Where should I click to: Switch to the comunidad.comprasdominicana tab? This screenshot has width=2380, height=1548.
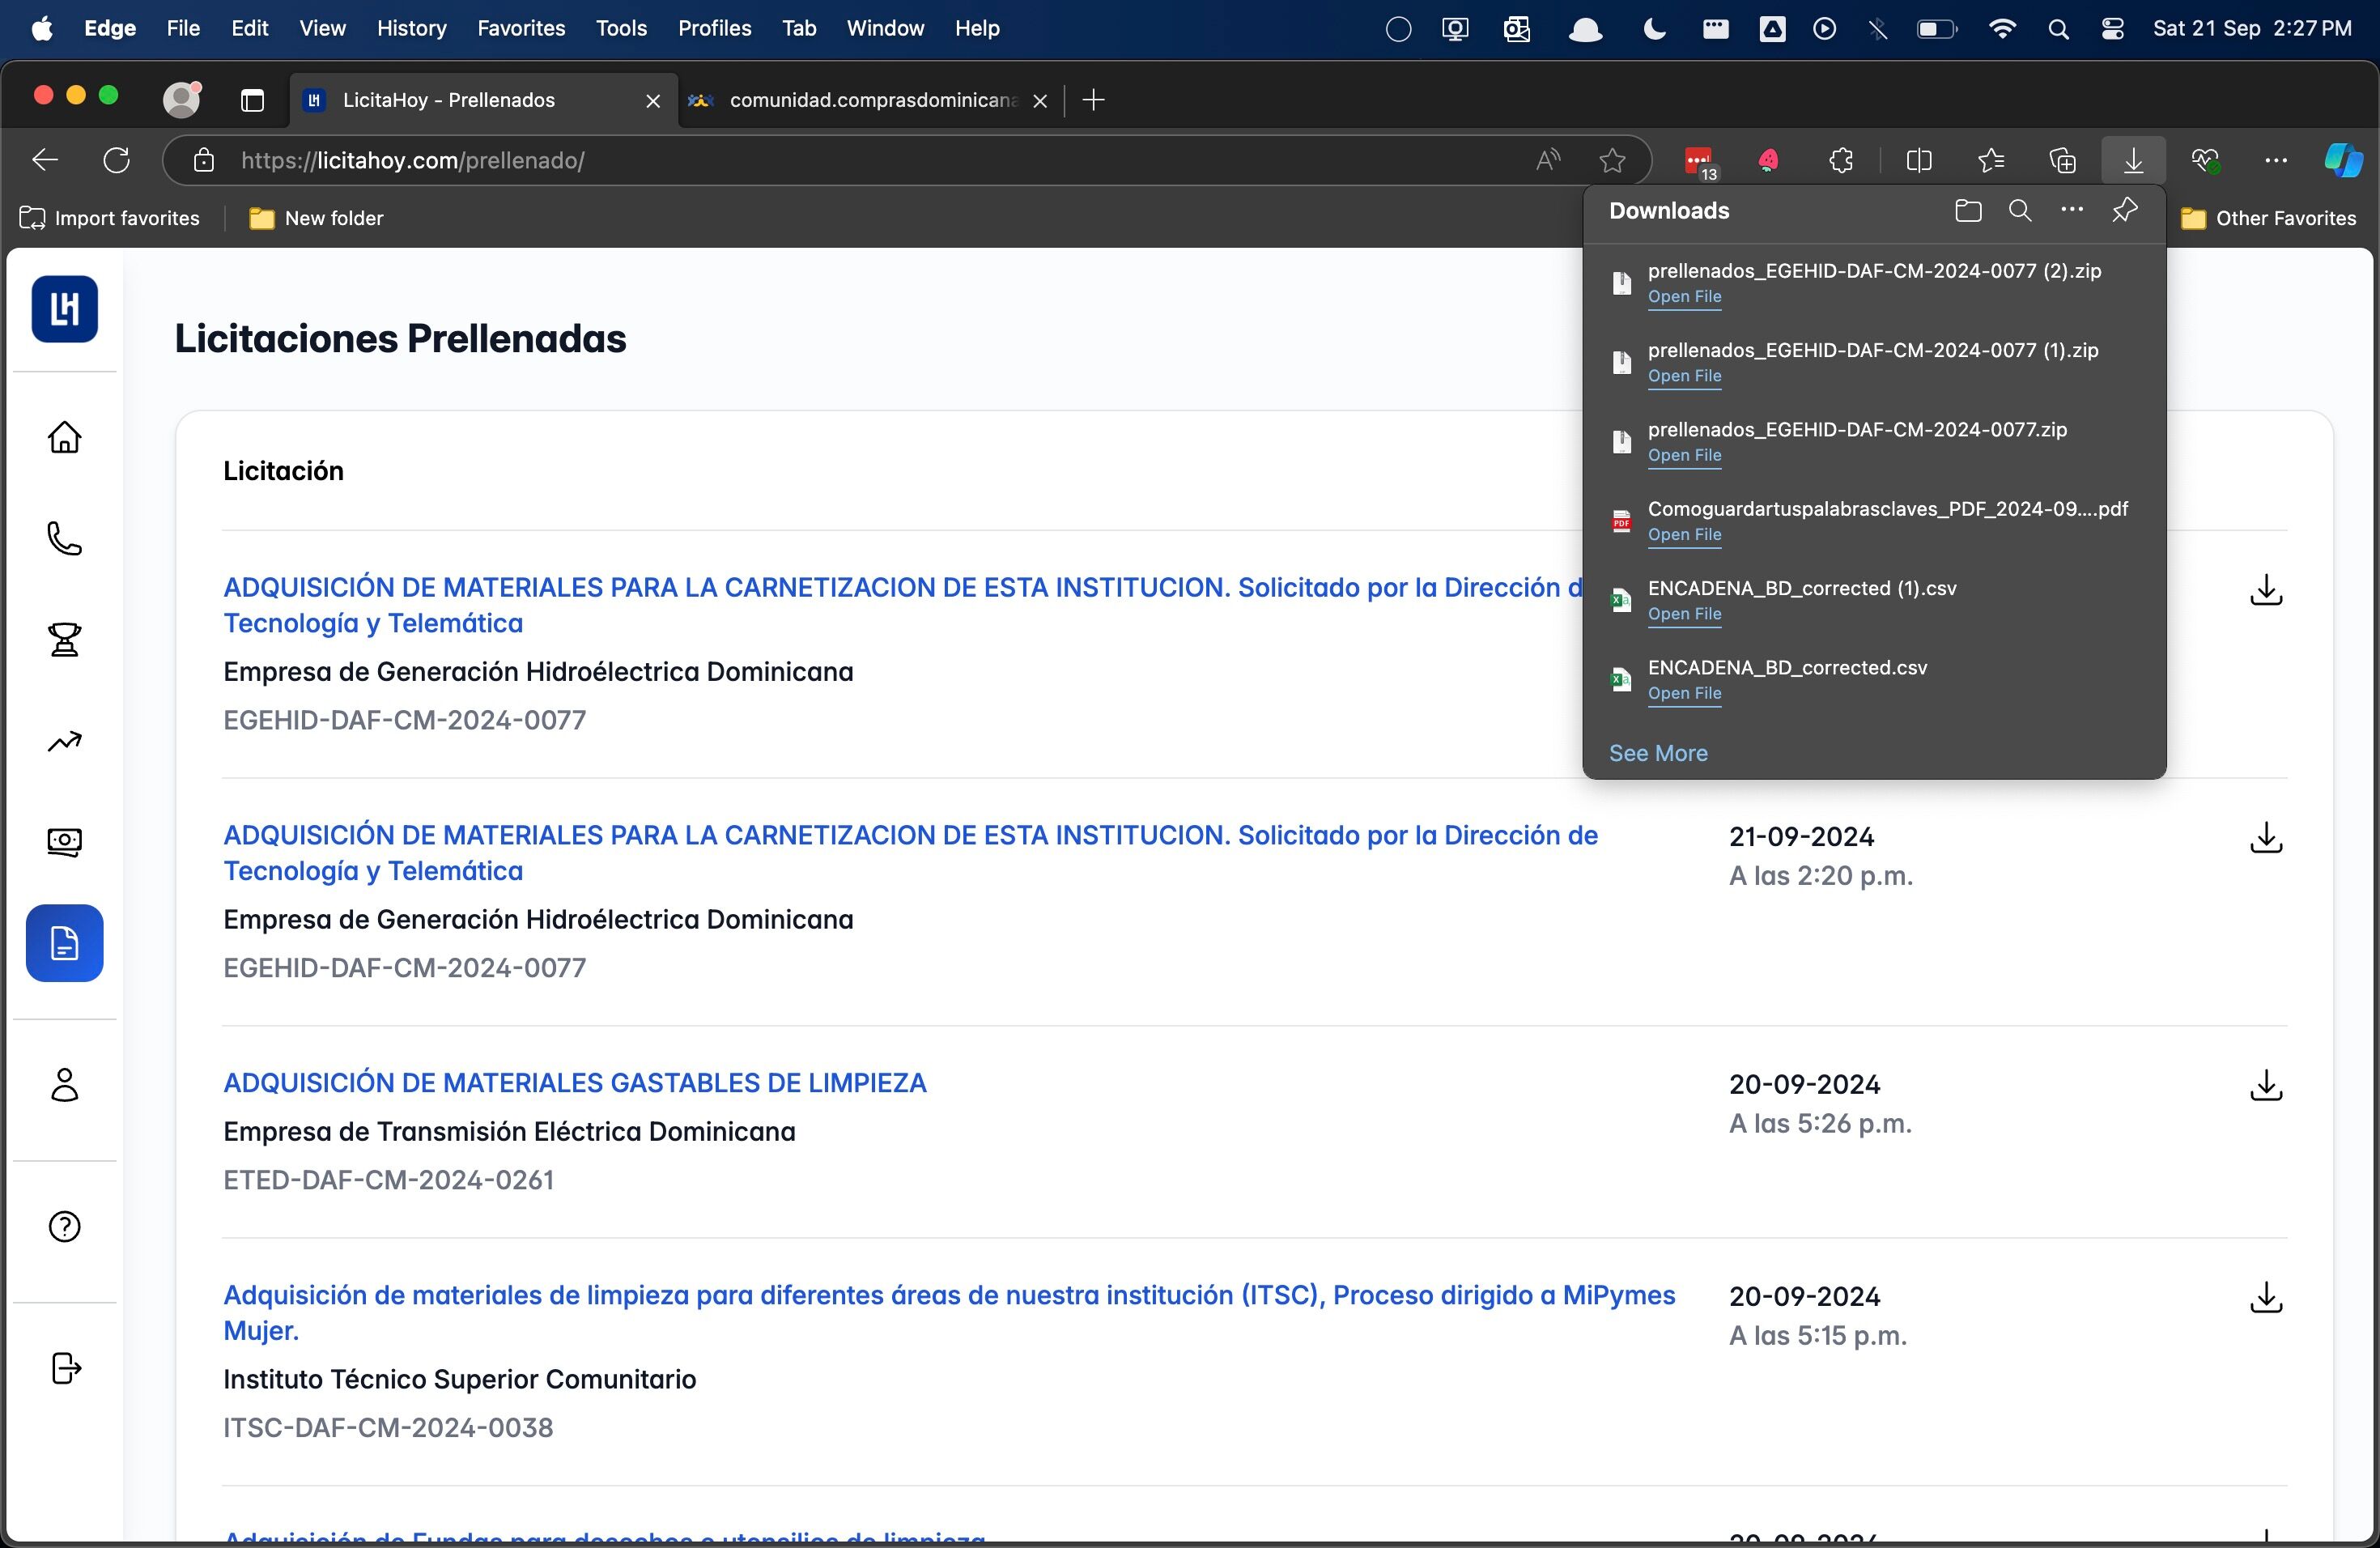(x=860, y=100)
